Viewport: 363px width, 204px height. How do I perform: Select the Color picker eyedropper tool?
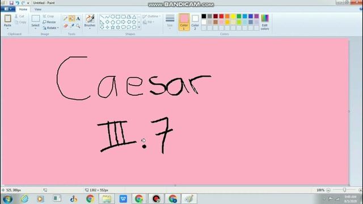72,26
